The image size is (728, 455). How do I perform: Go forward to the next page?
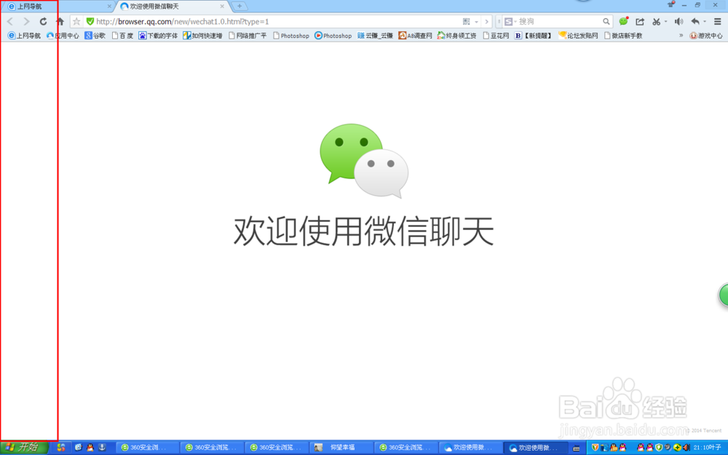[26, 21]
